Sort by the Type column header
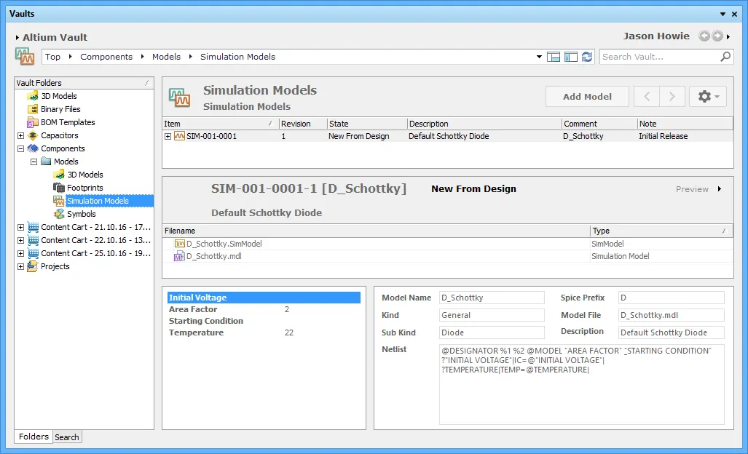Screen dimensions: 748x454 (661, 231)
